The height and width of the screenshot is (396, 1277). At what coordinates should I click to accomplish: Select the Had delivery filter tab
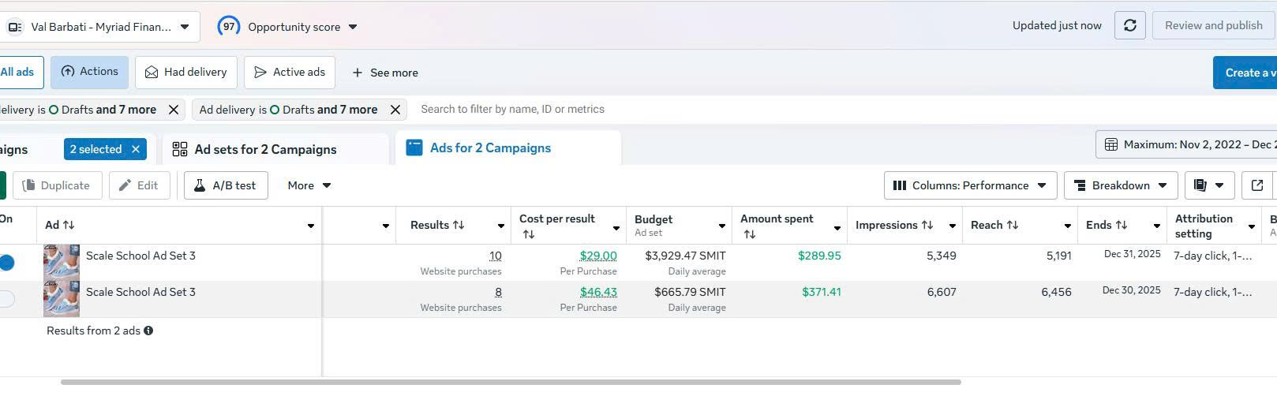tap(186, 73)
